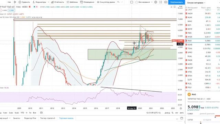Click the go-to-date calendar icon
This screenshot has width=220, height=124.
41,113
